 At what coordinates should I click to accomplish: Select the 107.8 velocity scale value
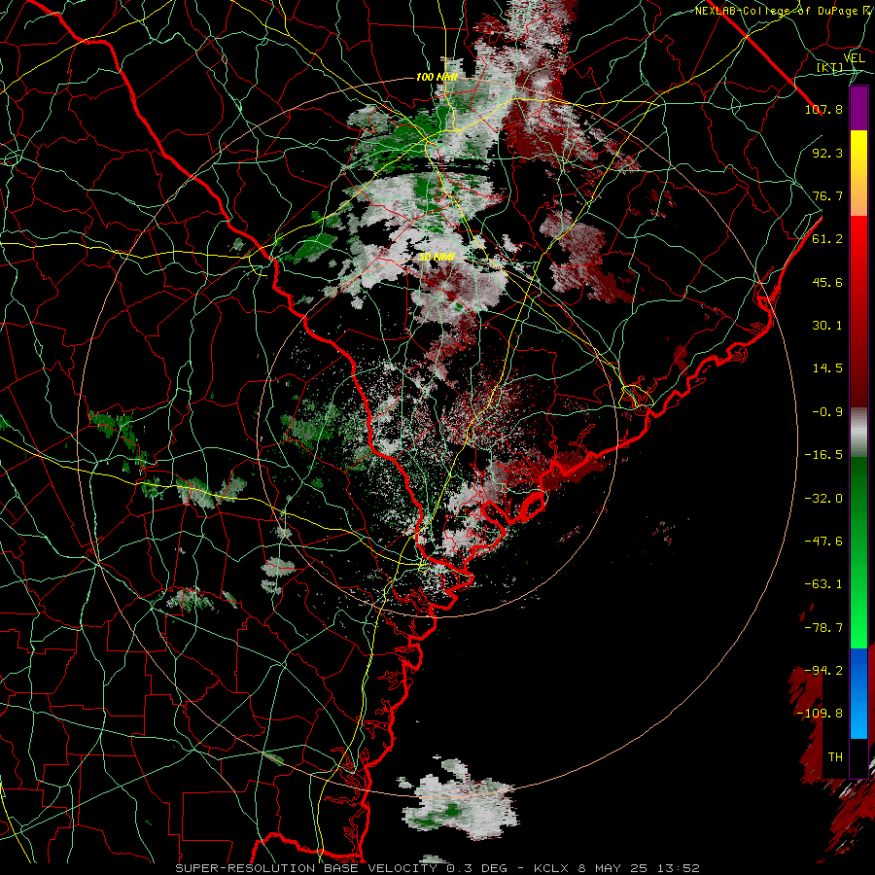pyautogui.click(x=823, y=109)
